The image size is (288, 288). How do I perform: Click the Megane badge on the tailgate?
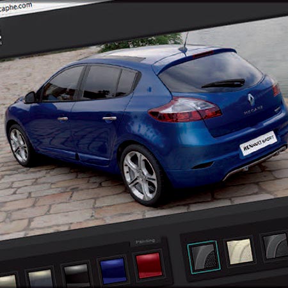click(x=253, y=110)
